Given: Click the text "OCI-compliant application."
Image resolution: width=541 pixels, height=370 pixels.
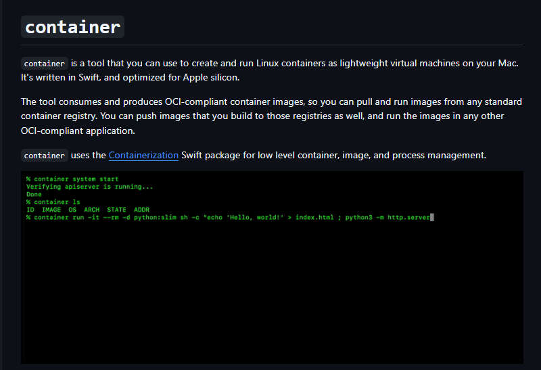Looking at the screenshot, I should point(78,131).
